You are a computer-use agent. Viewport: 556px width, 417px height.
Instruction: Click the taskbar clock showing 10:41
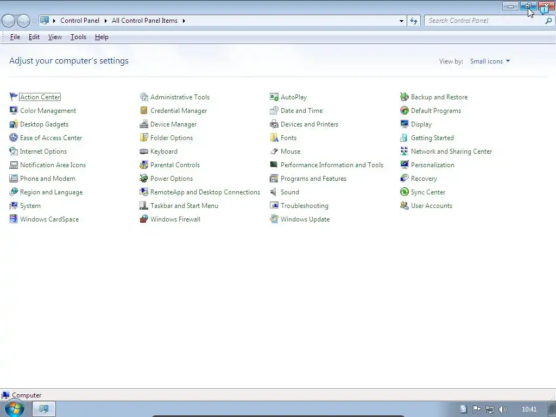tap(529, 409)
